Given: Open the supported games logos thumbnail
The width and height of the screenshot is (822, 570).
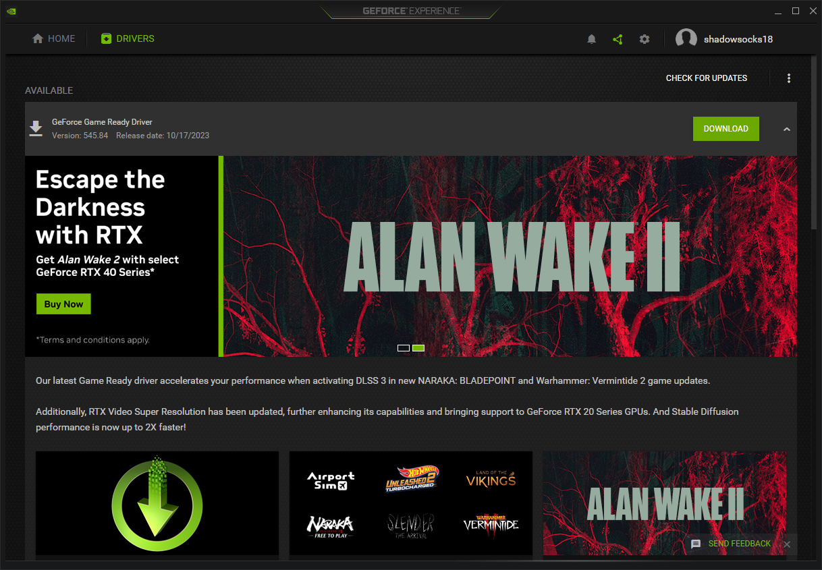Looking at the screenshot, I should click(x=411, y=503).
